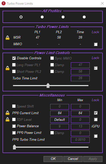Toggle the Sync MMIO checkbox
106x164 pixels.
coord(52,58)
